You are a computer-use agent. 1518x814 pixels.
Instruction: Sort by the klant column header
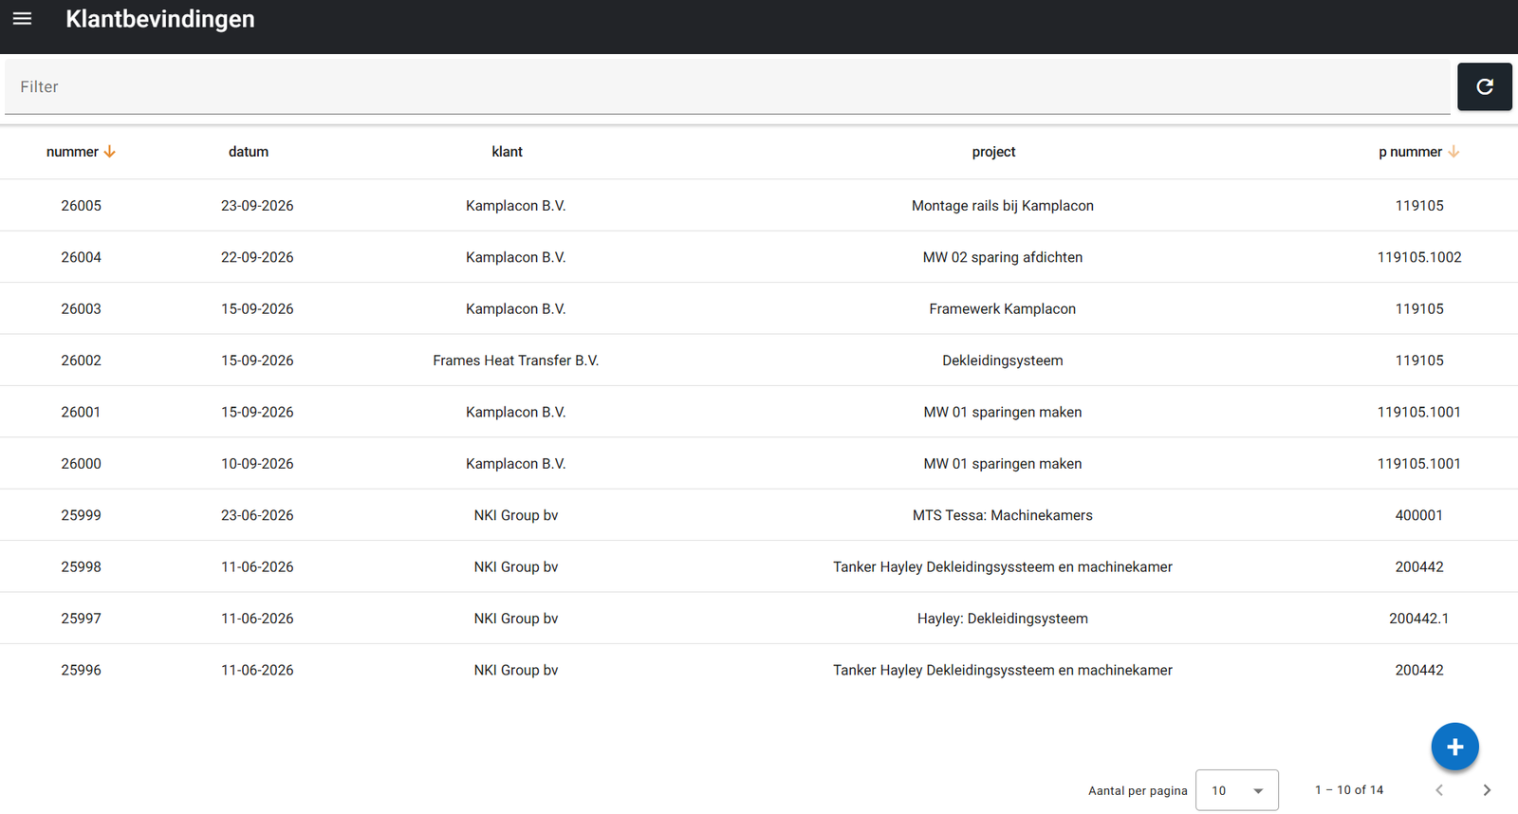[507, 152]
